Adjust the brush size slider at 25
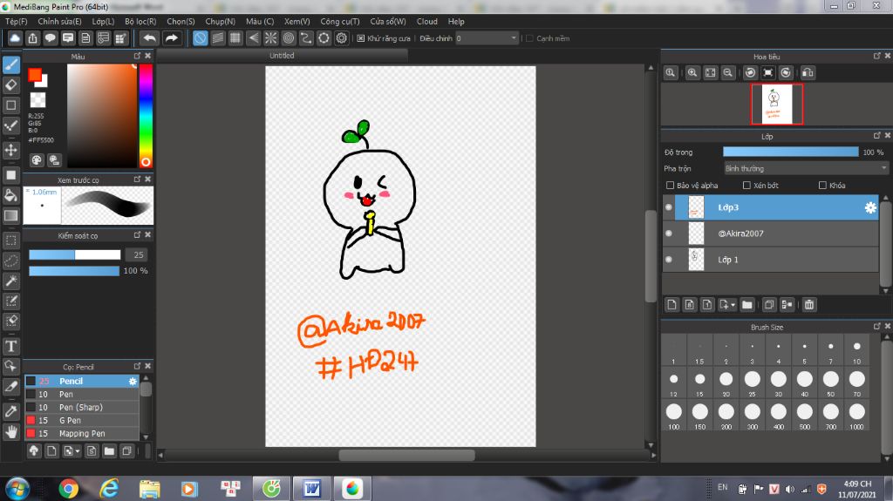893x501 pixels. click(x=75, y=254)
